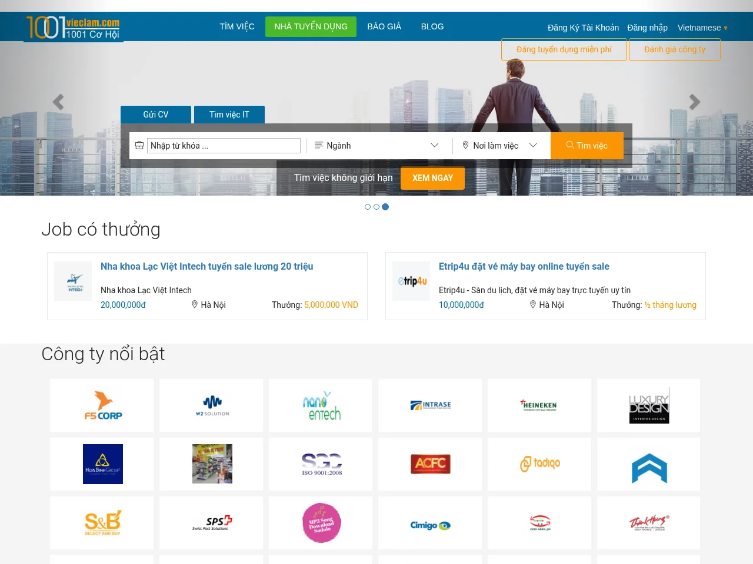Image resolution: width=753 pixels, height=564 pixels.
Task: Open the Etrip4u tuyển sale job title
Action: 524,266
